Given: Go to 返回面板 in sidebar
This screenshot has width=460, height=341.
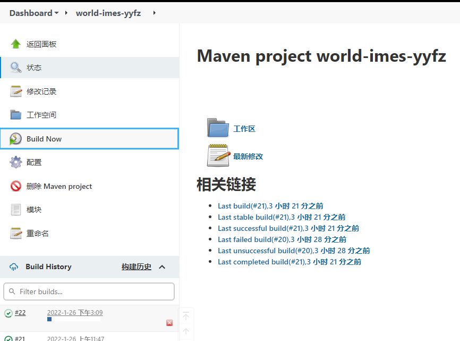Looking at the screenshot, I should click(x=41, y=44).
